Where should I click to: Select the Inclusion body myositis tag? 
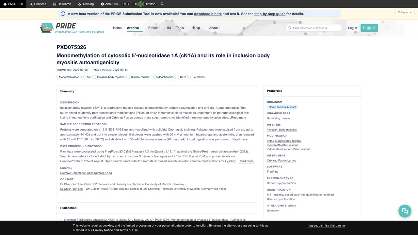[x=111, y=77]
